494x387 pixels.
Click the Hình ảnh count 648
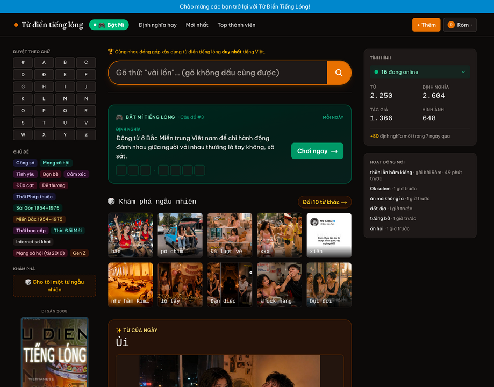429,118
